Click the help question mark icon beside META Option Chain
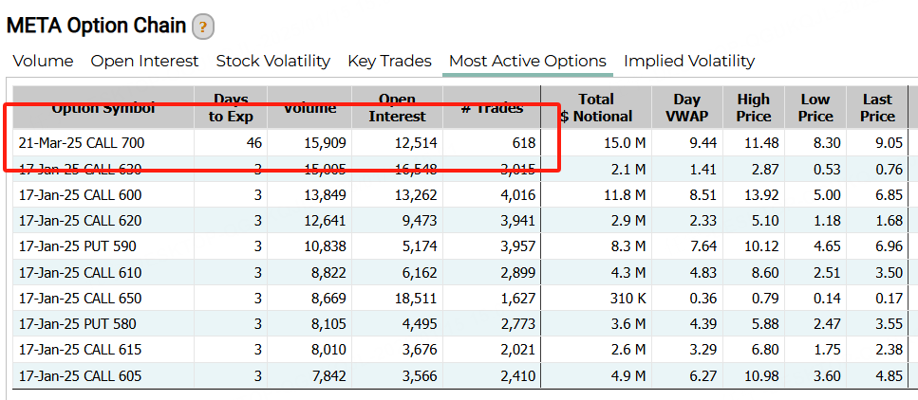Image resolution: width=918 pixels, height=400 pixels. pyautogui.click(x=202, y=27)
